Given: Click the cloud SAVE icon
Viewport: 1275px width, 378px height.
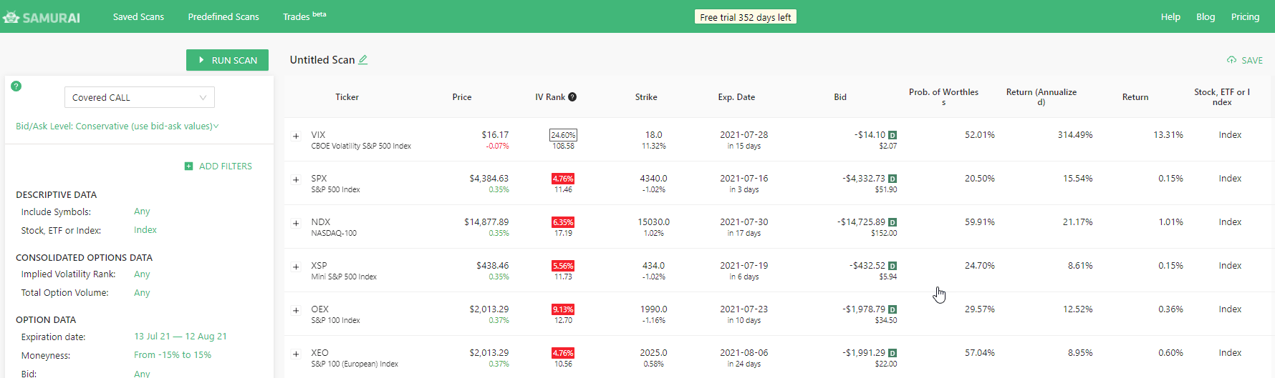Looking at the screenshot, I should (x=1231, y=60).
